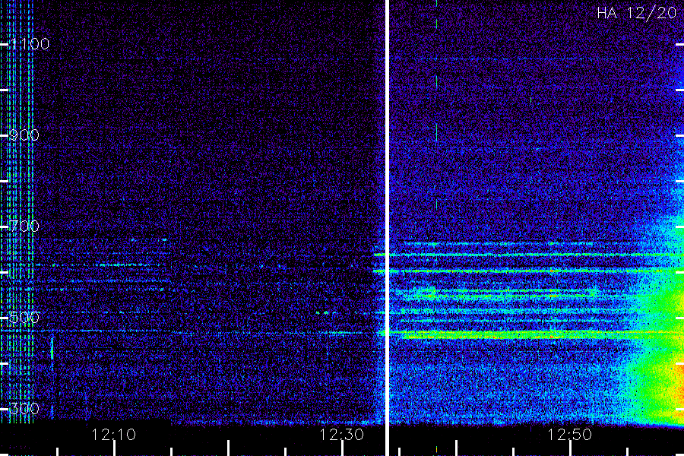This screenshot has height=456, width=684.
Task: Click the 300 frequency axis label
Action: click(24, 408)
